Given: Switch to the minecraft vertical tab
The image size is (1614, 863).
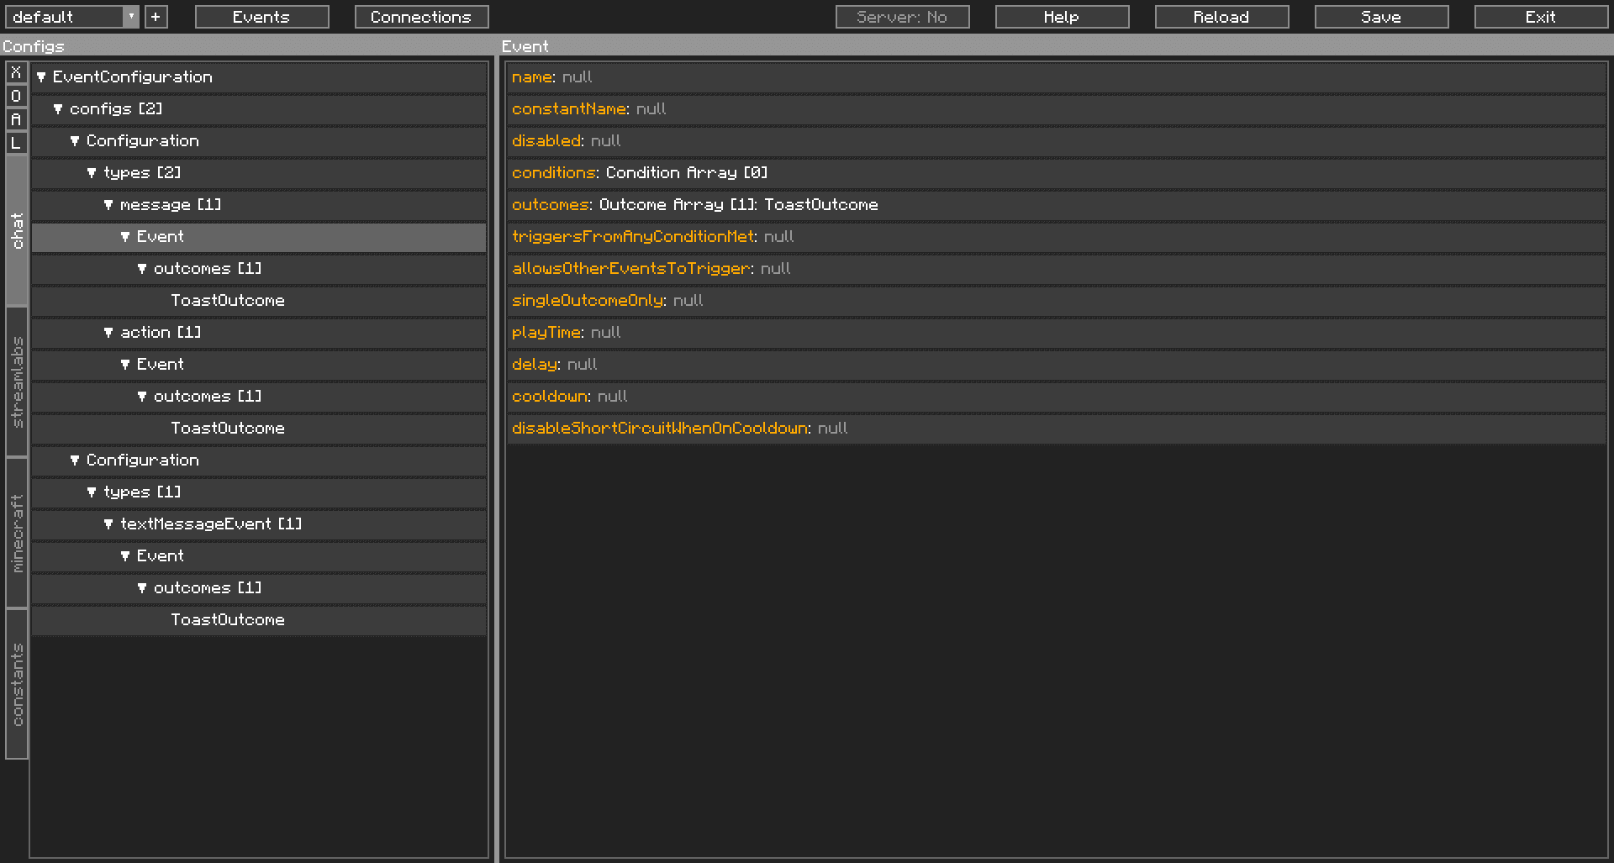Looking at the screenshot, I should click(x=17, y=534).
